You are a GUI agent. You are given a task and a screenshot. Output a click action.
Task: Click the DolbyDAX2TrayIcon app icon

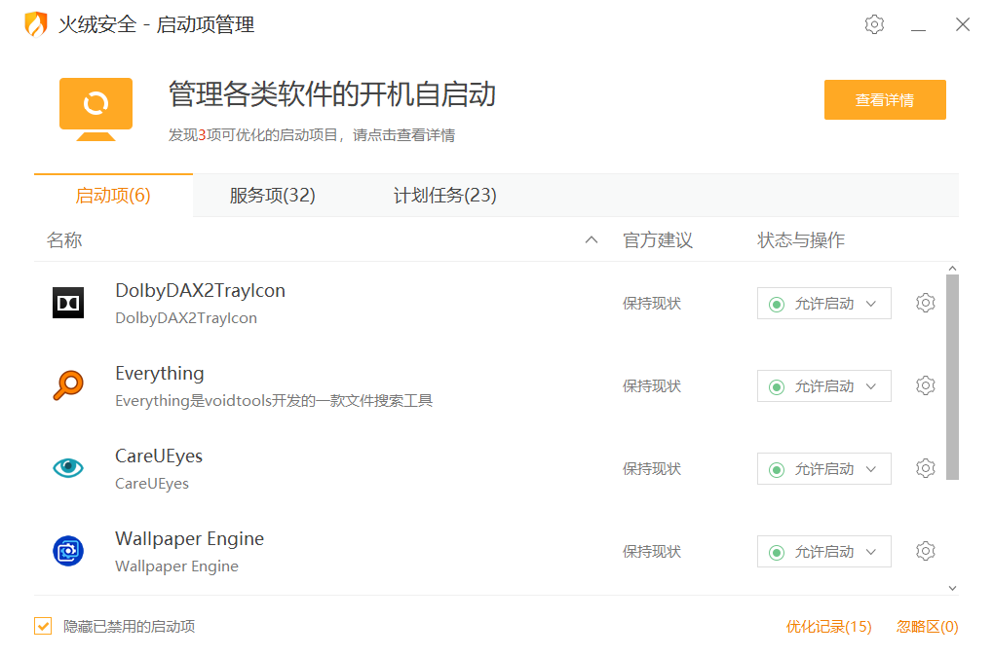[x=68, y=303]
